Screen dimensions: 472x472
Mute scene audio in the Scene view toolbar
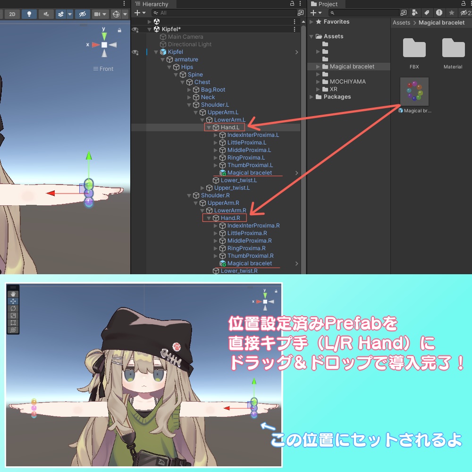click(45, 14)
